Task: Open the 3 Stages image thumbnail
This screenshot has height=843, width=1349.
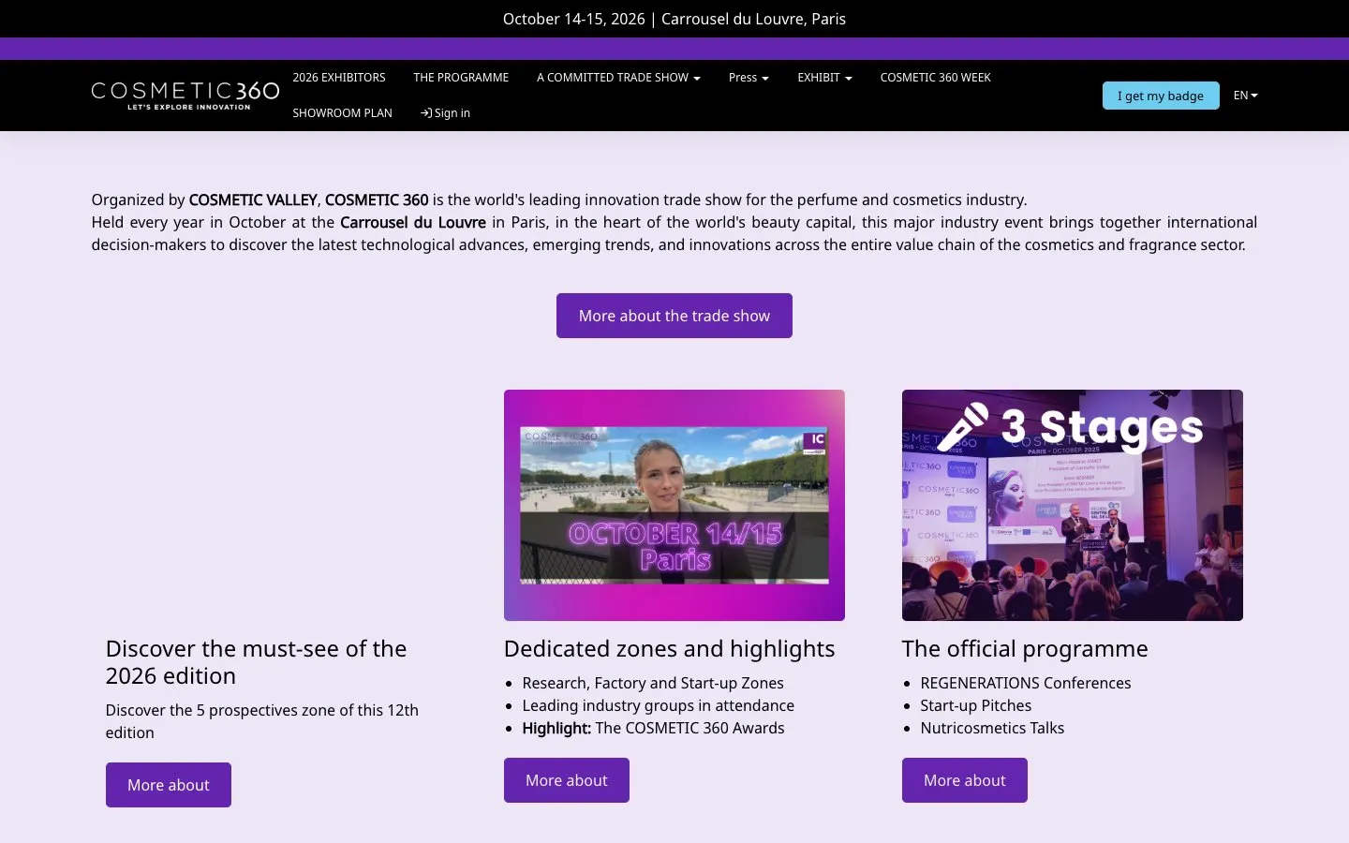Action: click(1073, 505)
